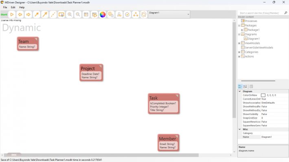Click the SquareNewAsso False value
The image size is (289, 162).
click(x=274, y=122)
